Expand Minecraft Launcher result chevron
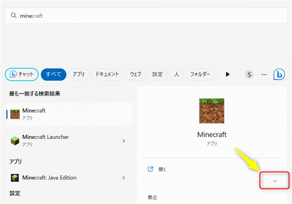The image size is (292, 204). point(124,141)
